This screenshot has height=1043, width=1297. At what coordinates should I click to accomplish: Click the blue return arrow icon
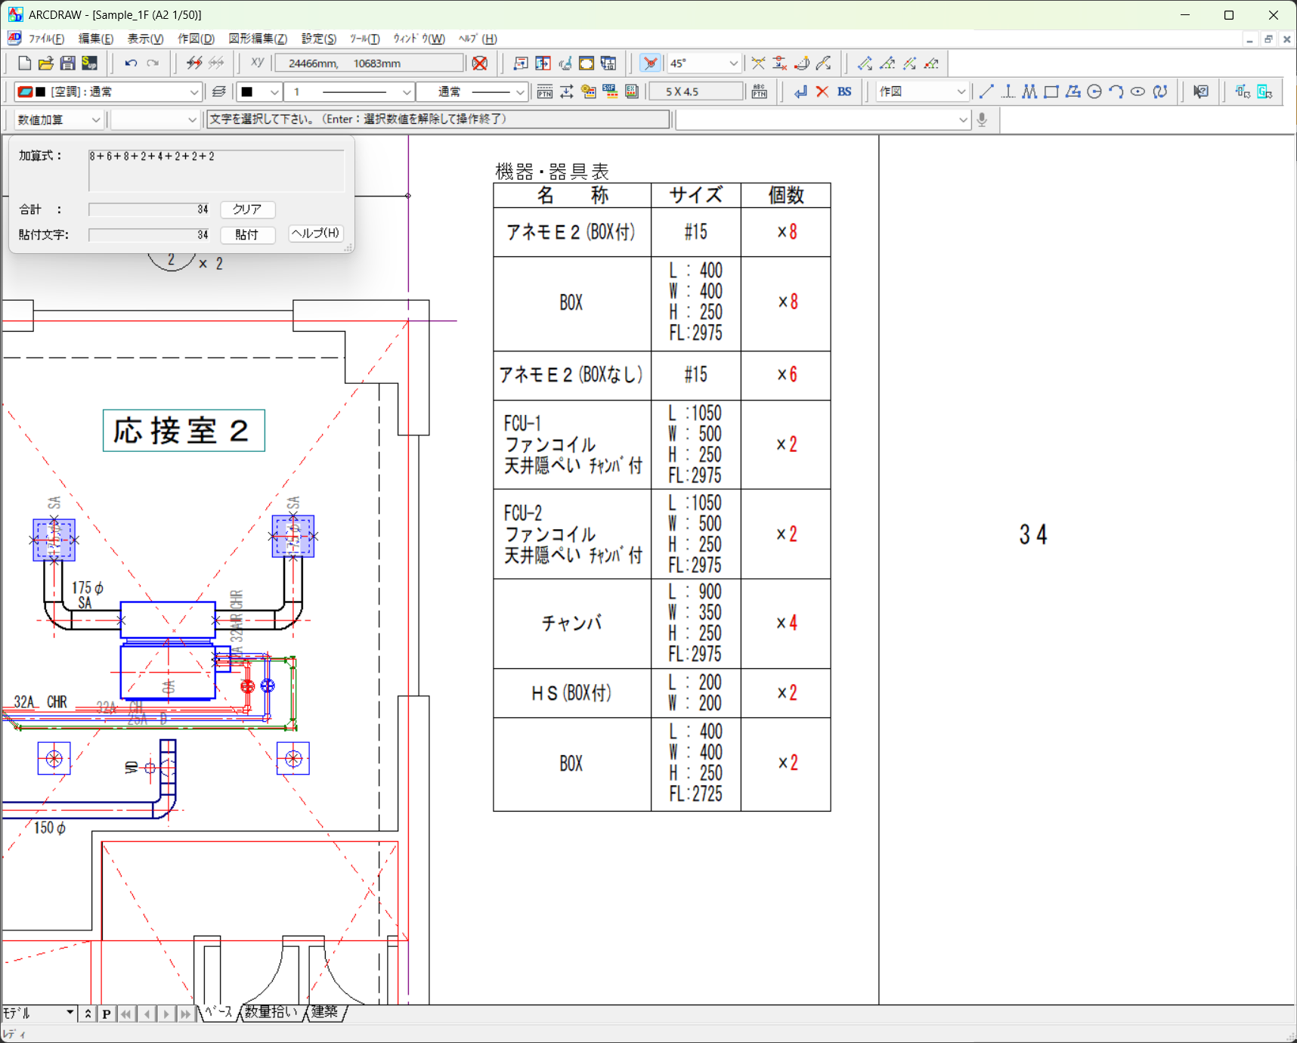[x=800, y=91]
